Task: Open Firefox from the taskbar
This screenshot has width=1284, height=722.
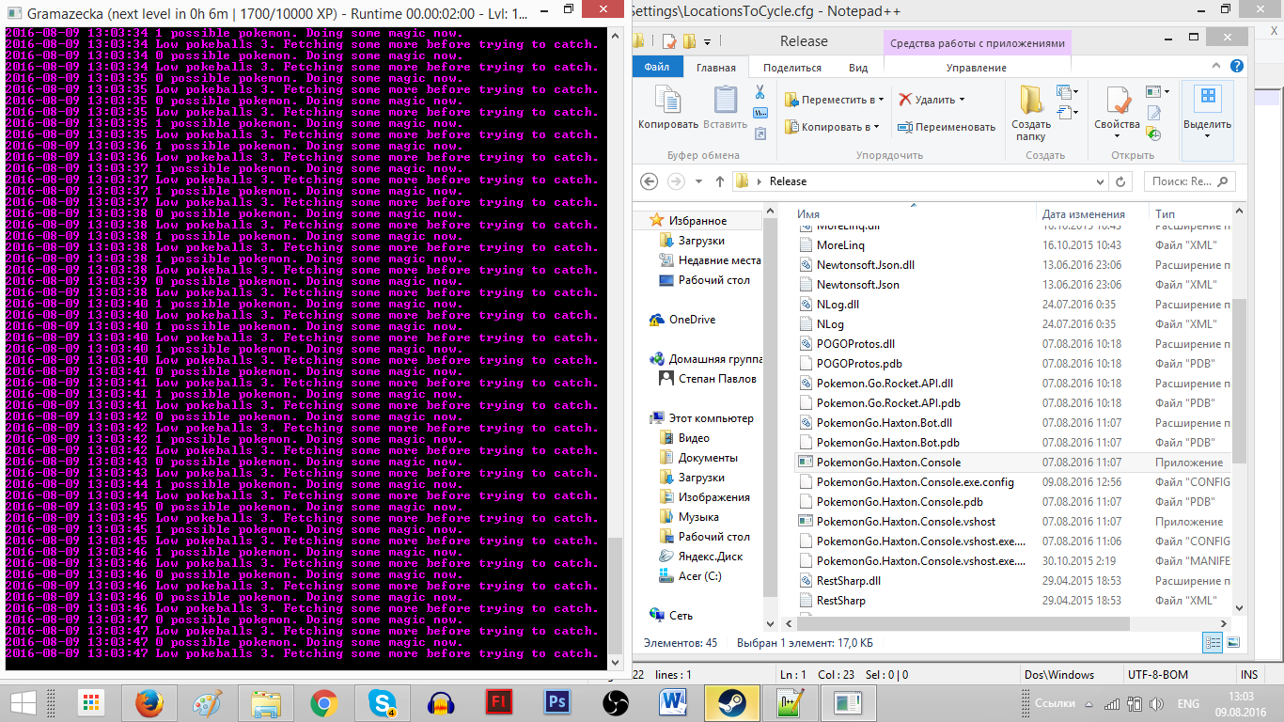Action: click(x=149, y=702)
